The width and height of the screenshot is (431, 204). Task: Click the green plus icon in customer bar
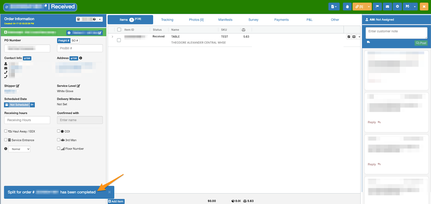tap(6, 32)
